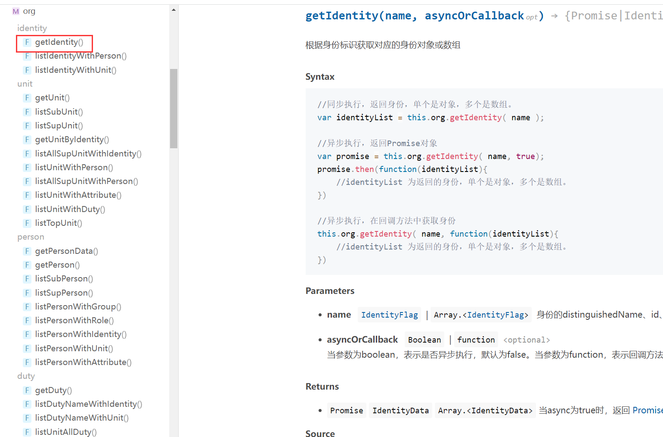The width and height of the screenshot is (663, 437).
Task: Click the M module icon beside org
Action: tap(16, 11)
